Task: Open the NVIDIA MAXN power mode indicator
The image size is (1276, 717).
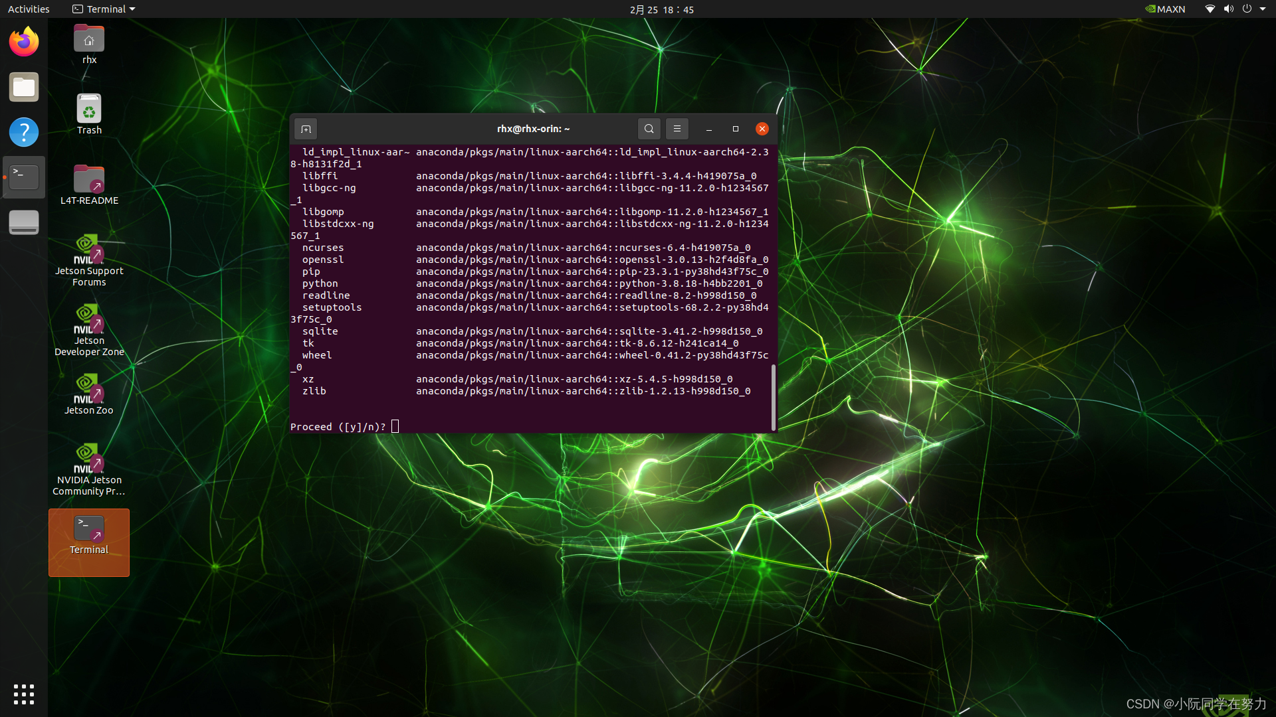Action: pos(1165,9)
